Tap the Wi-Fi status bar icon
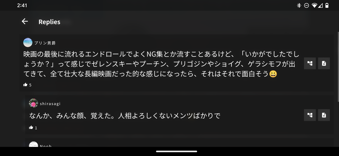339x156 pixels. pyautogui.click(x=314, y=5)
